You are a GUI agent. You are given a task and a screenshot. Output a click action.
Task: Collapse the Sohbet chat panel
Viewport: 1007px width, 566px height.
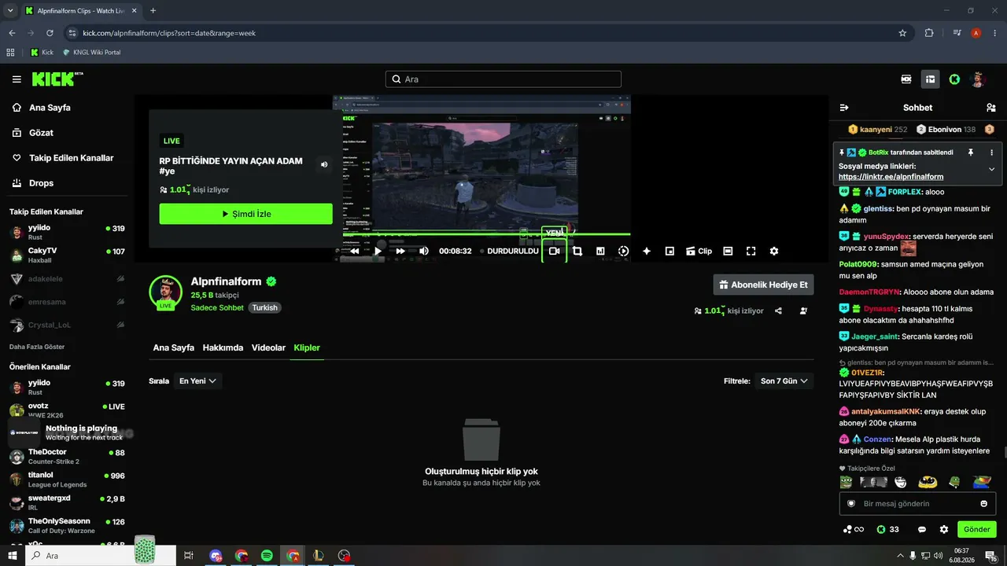[x=844, y=108]
